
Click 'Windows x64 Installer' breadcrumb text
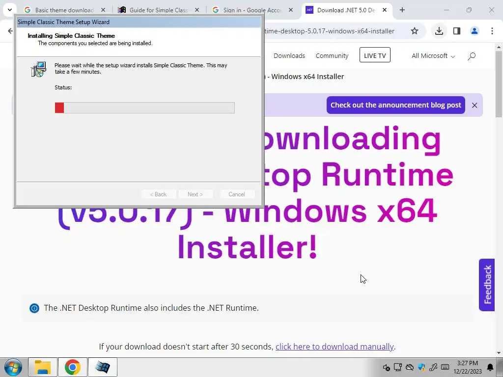coord(307,77)
